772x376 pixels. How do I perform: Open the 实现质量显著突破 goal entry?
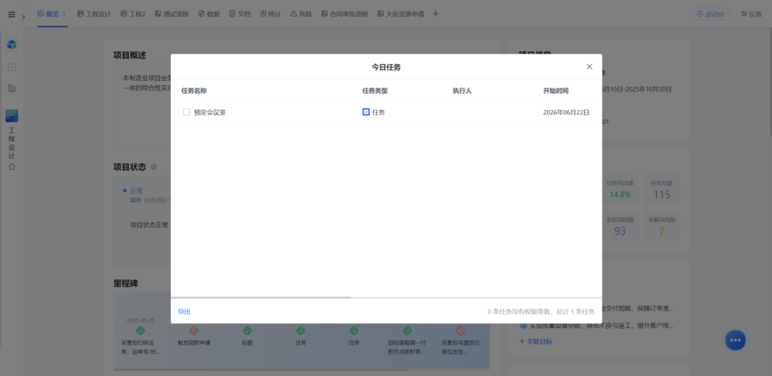tap(601, 325)
